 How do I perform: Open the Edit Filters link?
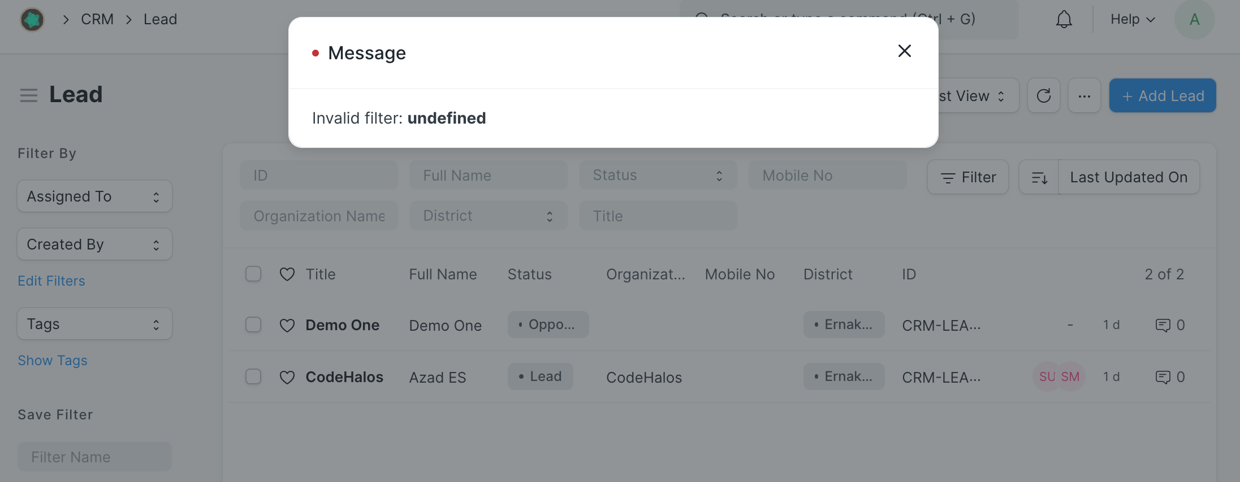[51, 281]
